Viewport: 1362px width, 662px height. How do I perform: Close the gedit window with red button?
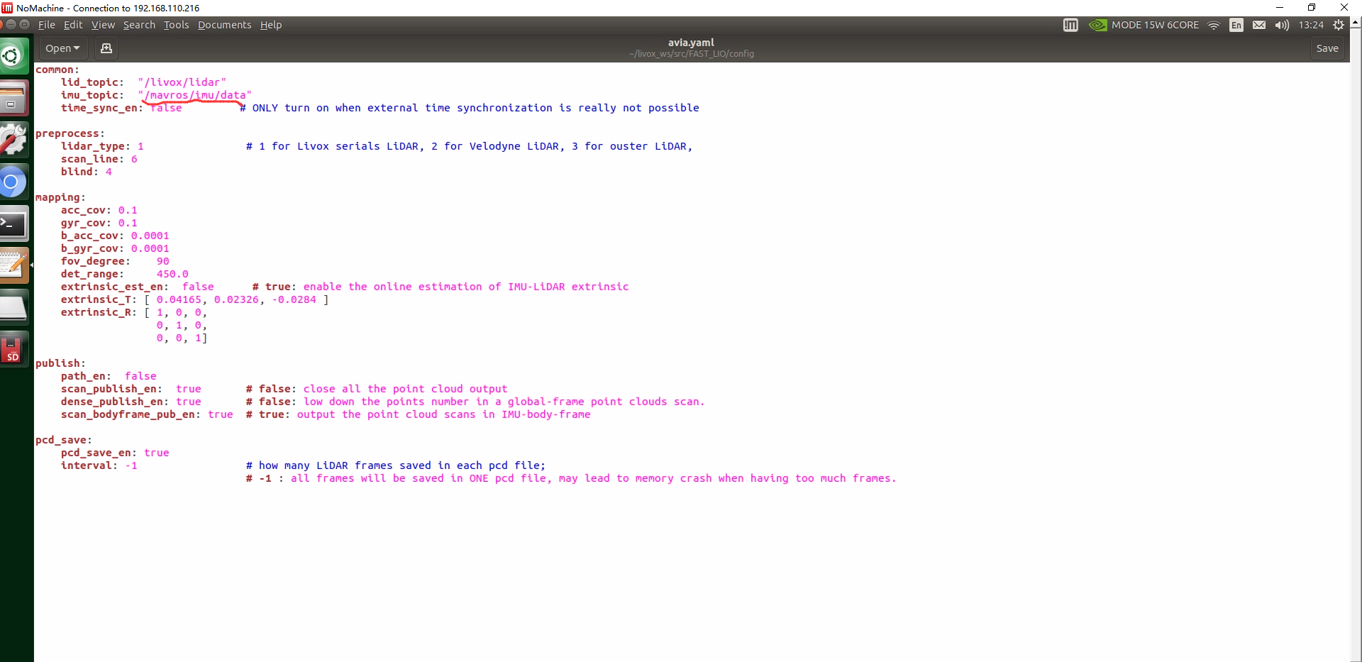(x=1, y=24)
